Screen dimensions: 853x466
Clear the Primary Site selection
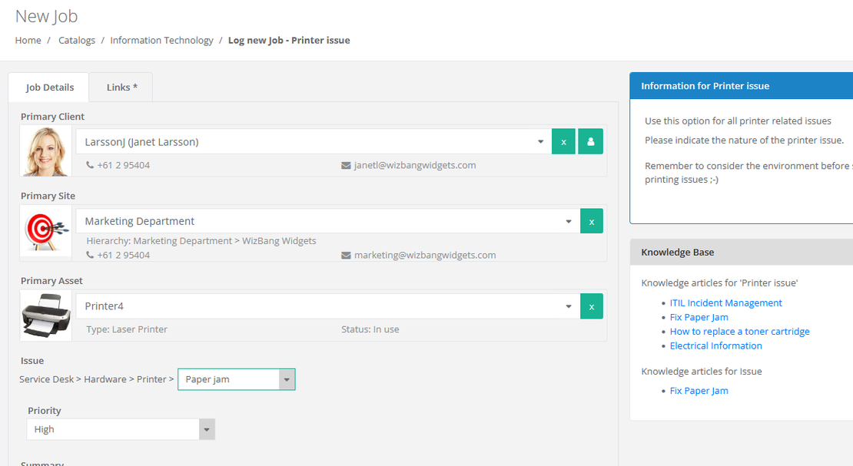[x=591, y=221]
